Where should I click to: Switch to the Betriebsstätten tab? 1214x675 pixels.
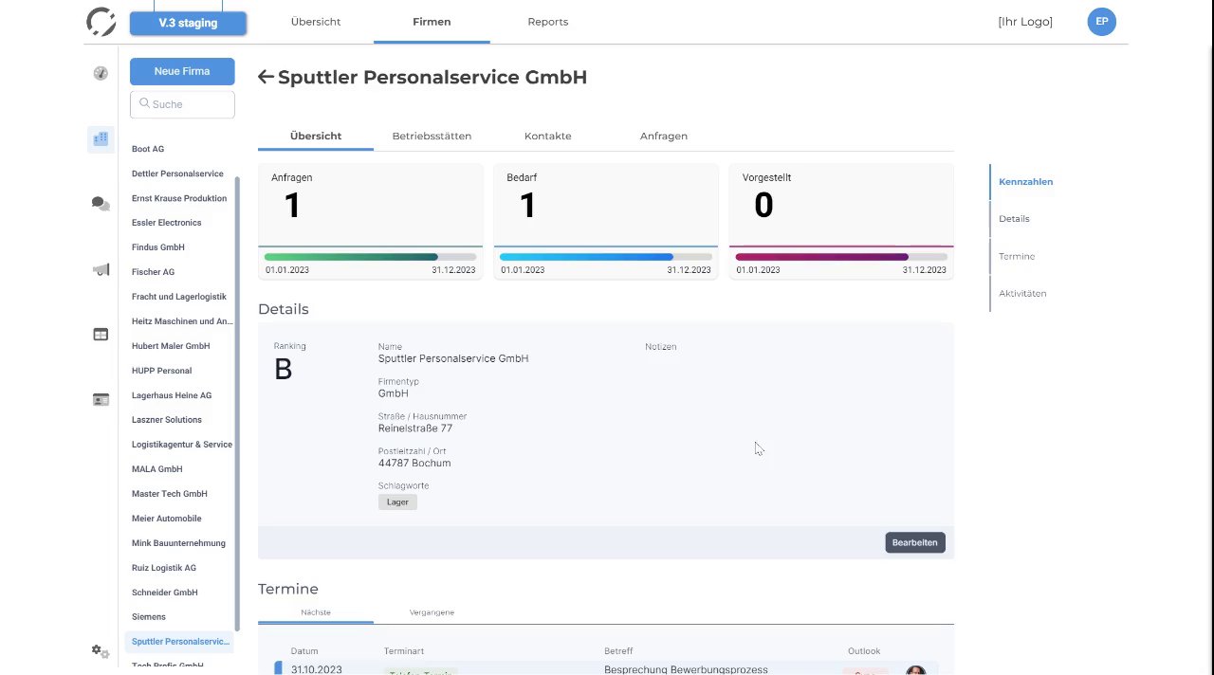tap(432, 137)
